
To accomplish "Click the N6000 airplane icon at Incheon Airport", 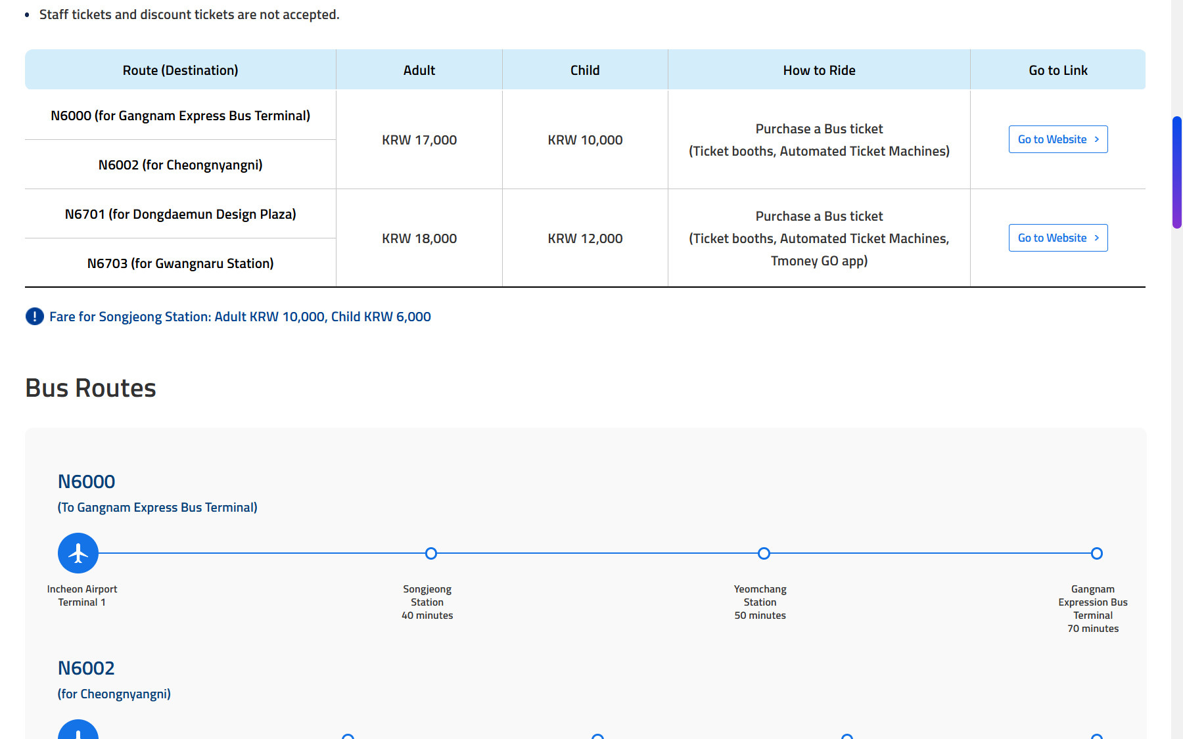I will coord(78,553).
